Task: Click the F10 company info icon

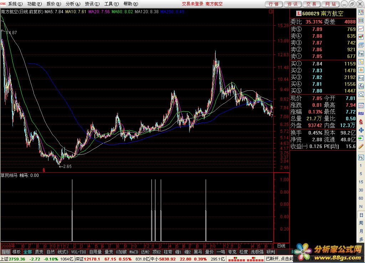Action: coord(361,54)
